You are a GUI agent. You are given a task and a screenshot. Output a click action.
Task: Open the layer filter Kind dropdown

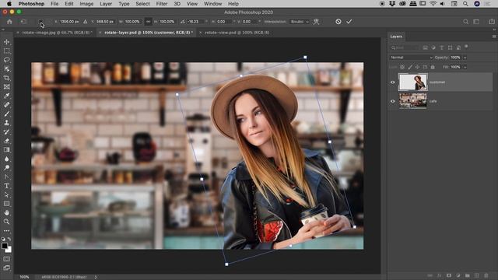coord(405,47)
